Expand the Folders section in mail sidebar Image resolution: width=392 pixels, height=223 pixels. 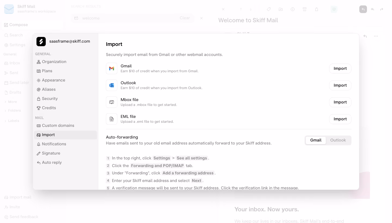click(x=13, y=110)
